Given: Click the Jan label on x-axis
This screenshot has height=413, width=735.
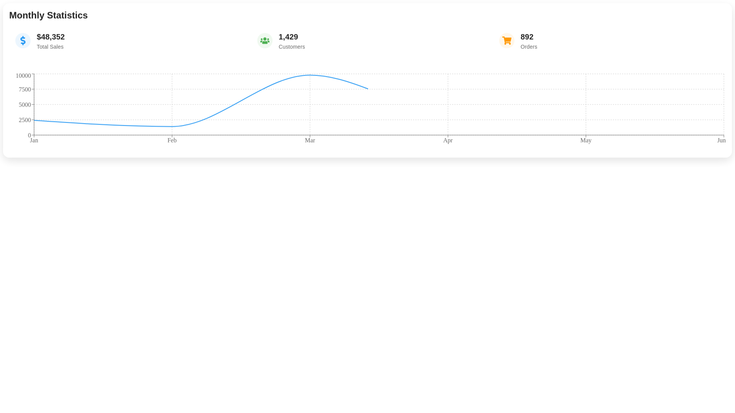Looking at the screenshot, I should tap(34, 141).
